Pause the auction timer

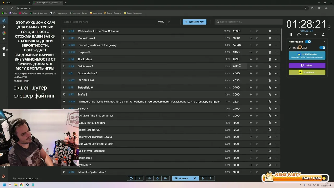(291, 34)
